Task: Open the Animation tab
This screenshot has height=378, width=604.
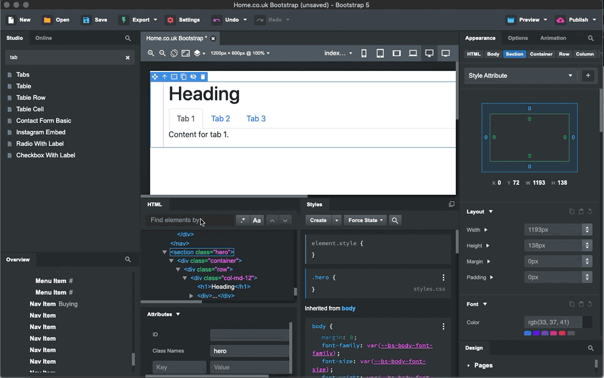Action: (553, 38)
